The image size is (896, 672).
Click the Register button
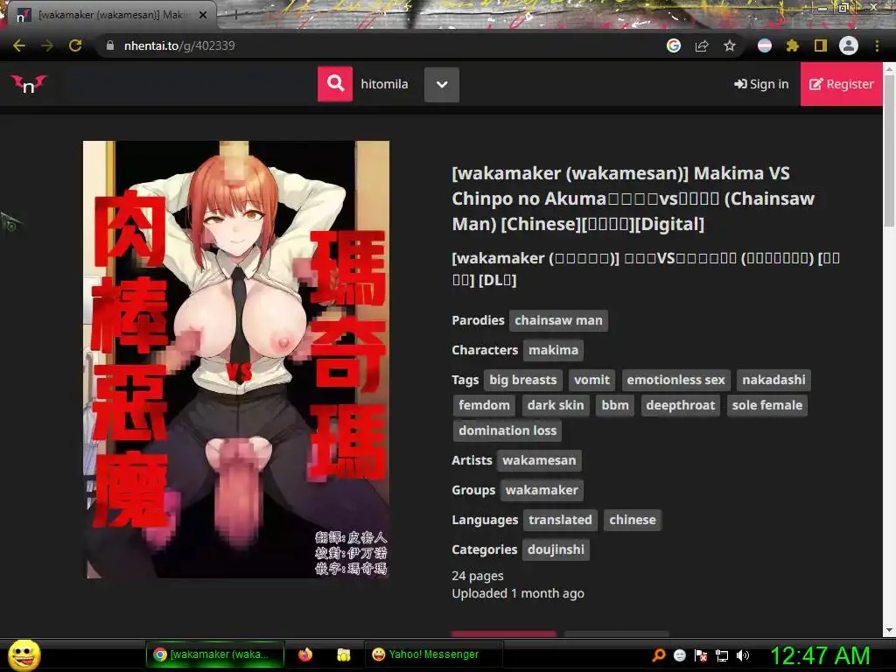[841, 84]
